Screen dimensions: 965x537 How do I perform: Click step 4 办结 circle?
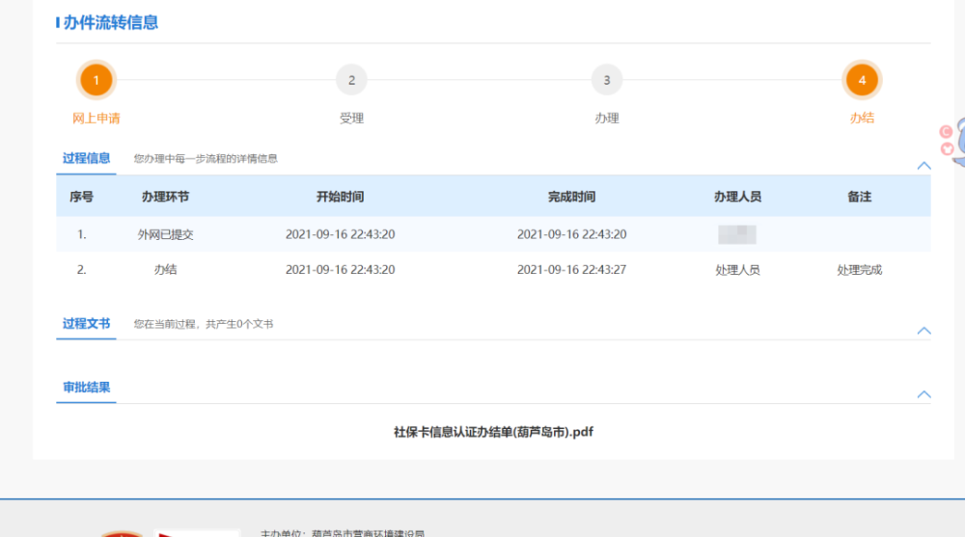click(x=862, y=80)
